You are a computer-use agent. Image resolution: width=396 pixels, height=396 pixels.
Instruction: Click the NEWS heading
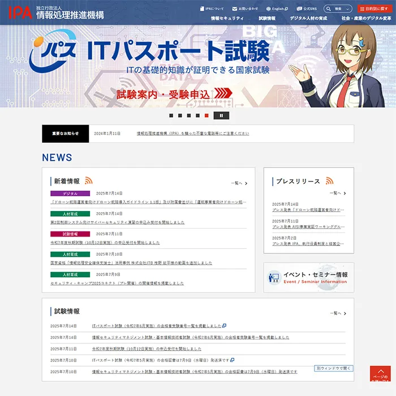pyautogui.click(x=57, y=157)
